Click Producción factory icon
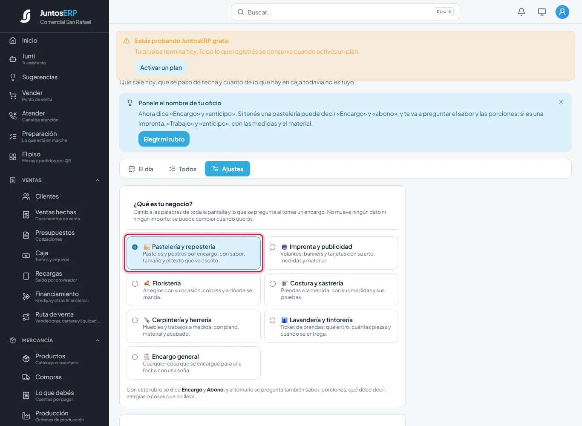 click(26, 416)
